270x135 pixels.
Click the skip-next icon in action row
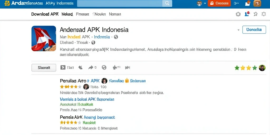click(x=127, y=67)
